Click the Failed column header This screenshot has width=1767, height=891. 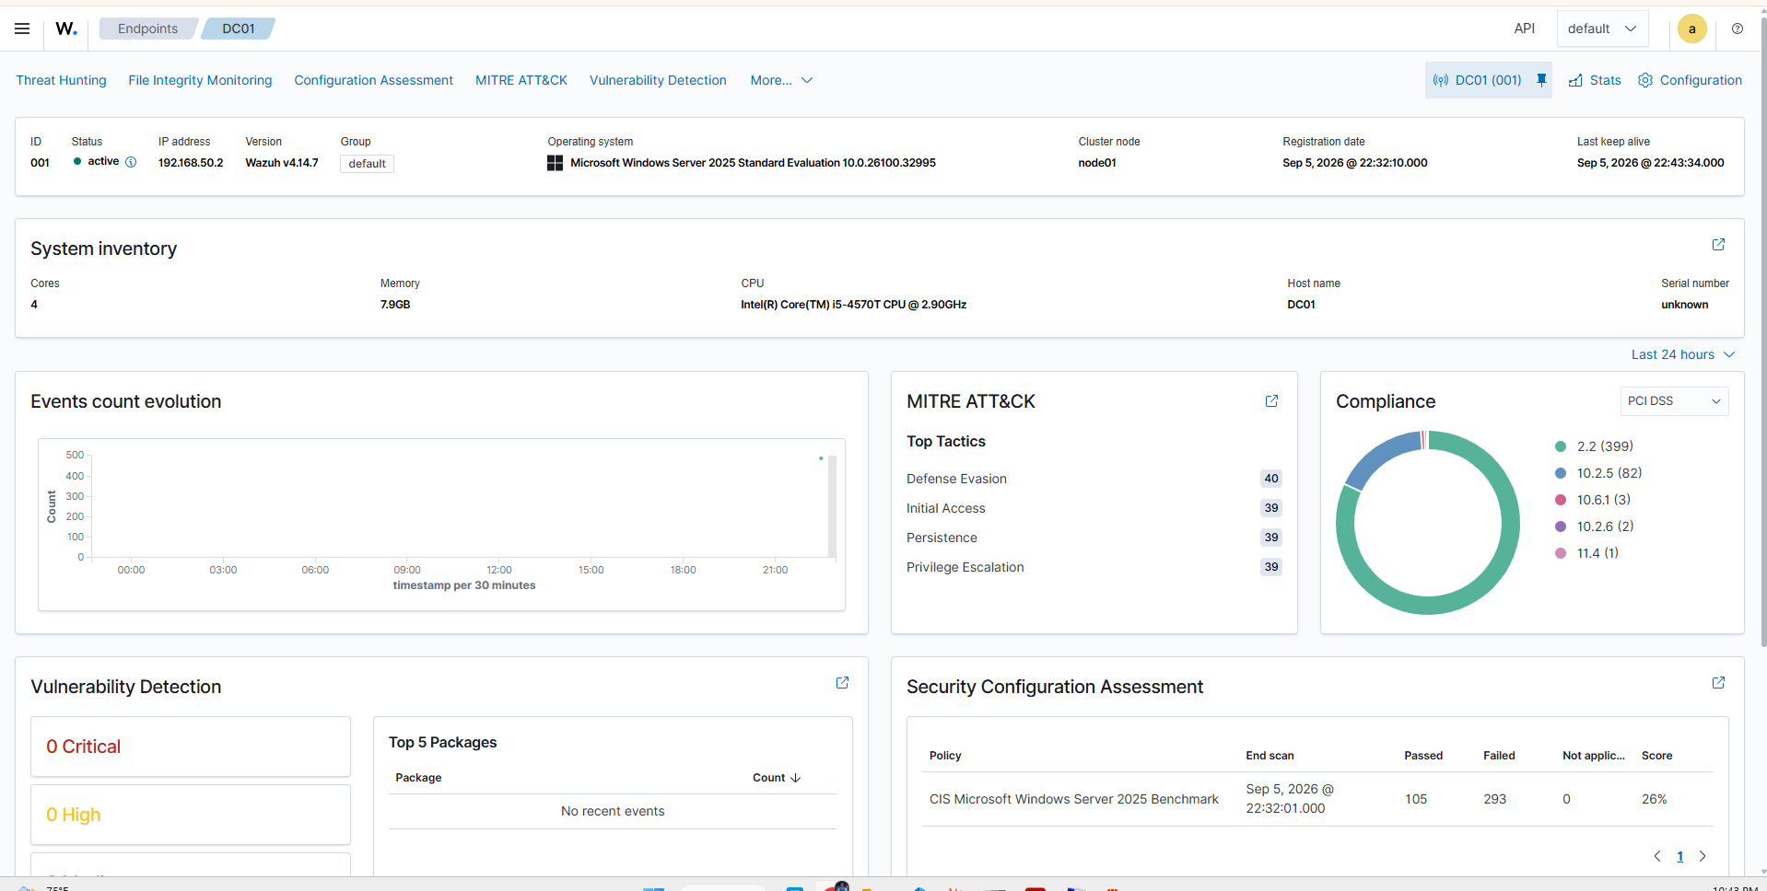point(1499,756)
